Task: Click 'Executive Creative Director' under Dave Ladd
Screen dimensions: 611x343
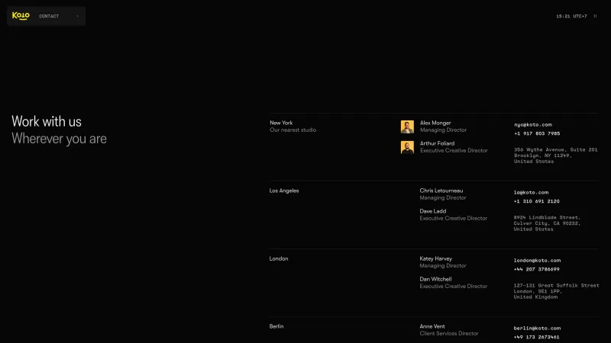Action: [x=454, y=219]
